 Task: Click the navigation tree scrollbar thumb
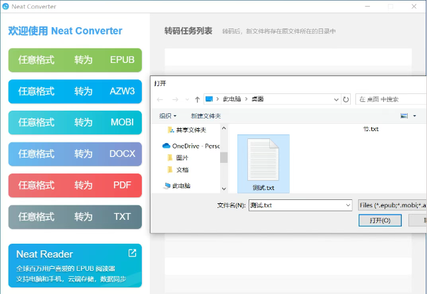tap(224, 157)
